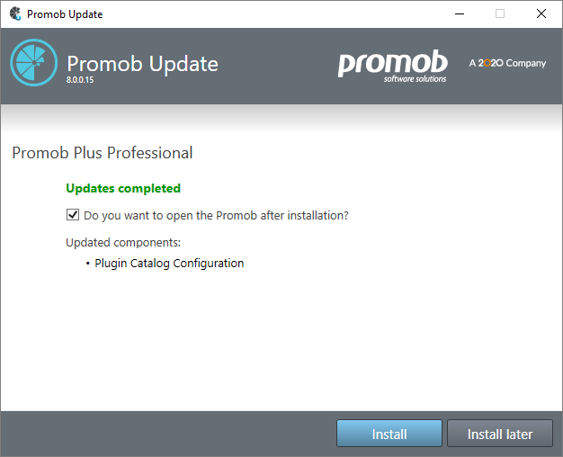Click the disabled maximize window button

pyautogui.click(x=500, y=14)
